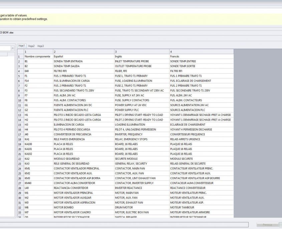Select cell 'MOTOR, EXHAUST FAN'
Screen dimensions: 282x229
pos(142,203)
